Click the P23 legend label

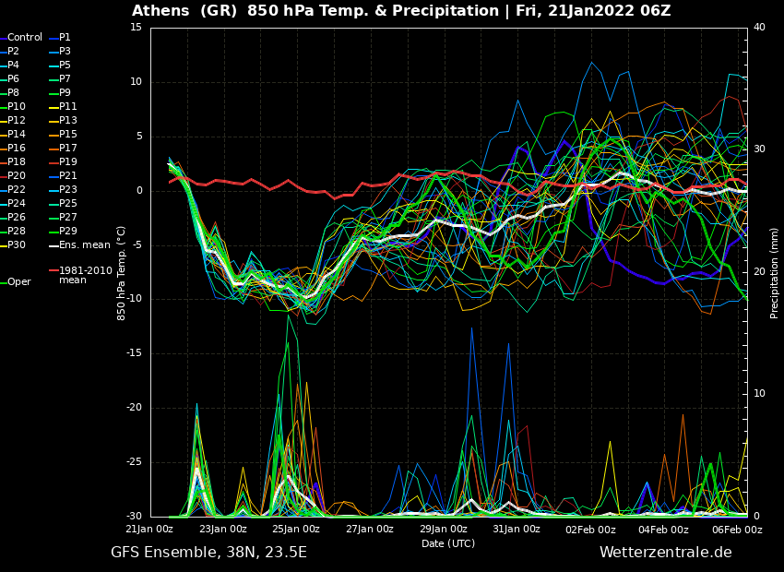click(68, 189)
